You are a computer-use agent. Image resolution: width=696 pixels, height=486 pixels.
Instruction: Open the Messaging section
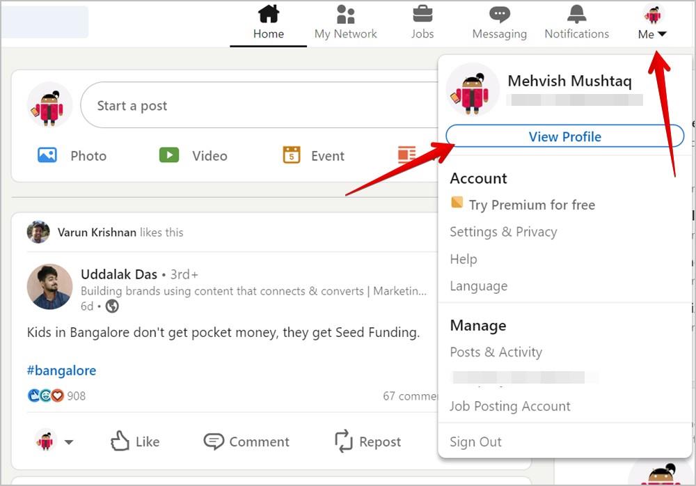pos(499,23)
